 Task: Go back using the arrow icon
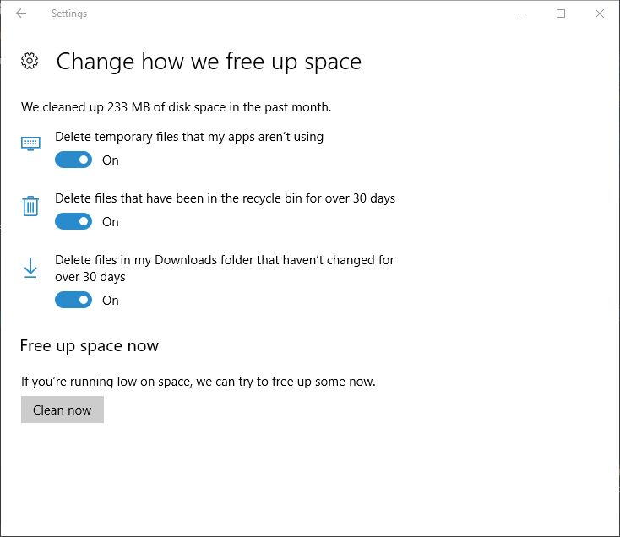point(21,14)
